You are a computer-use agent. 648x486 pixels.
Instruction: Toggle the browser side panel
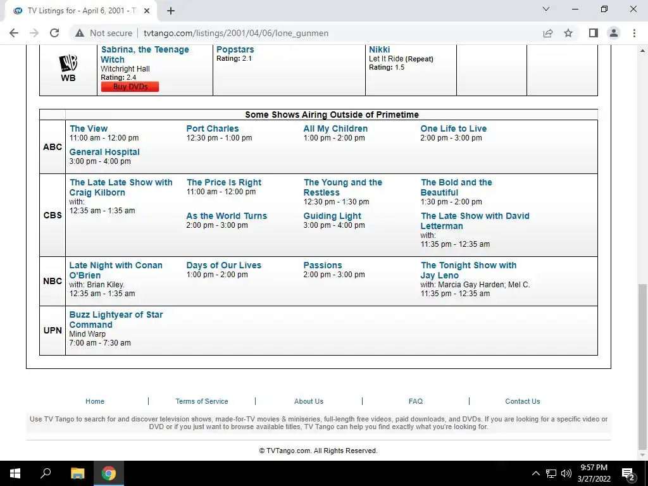594,33
